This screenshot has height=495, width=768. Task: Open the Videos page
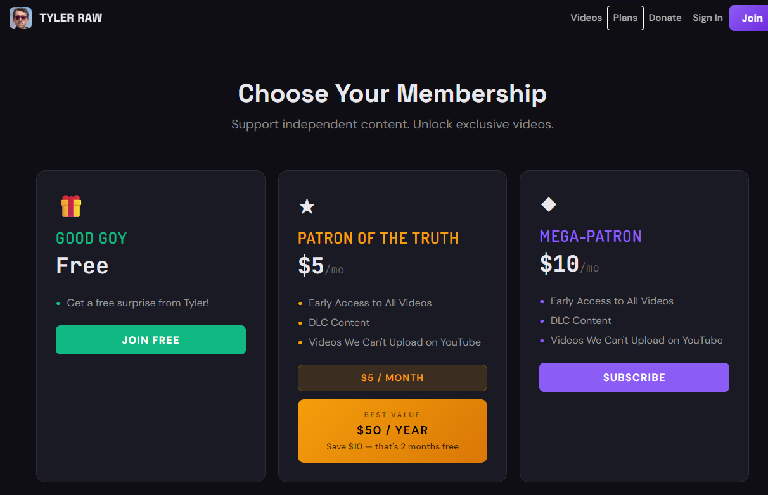586,18
